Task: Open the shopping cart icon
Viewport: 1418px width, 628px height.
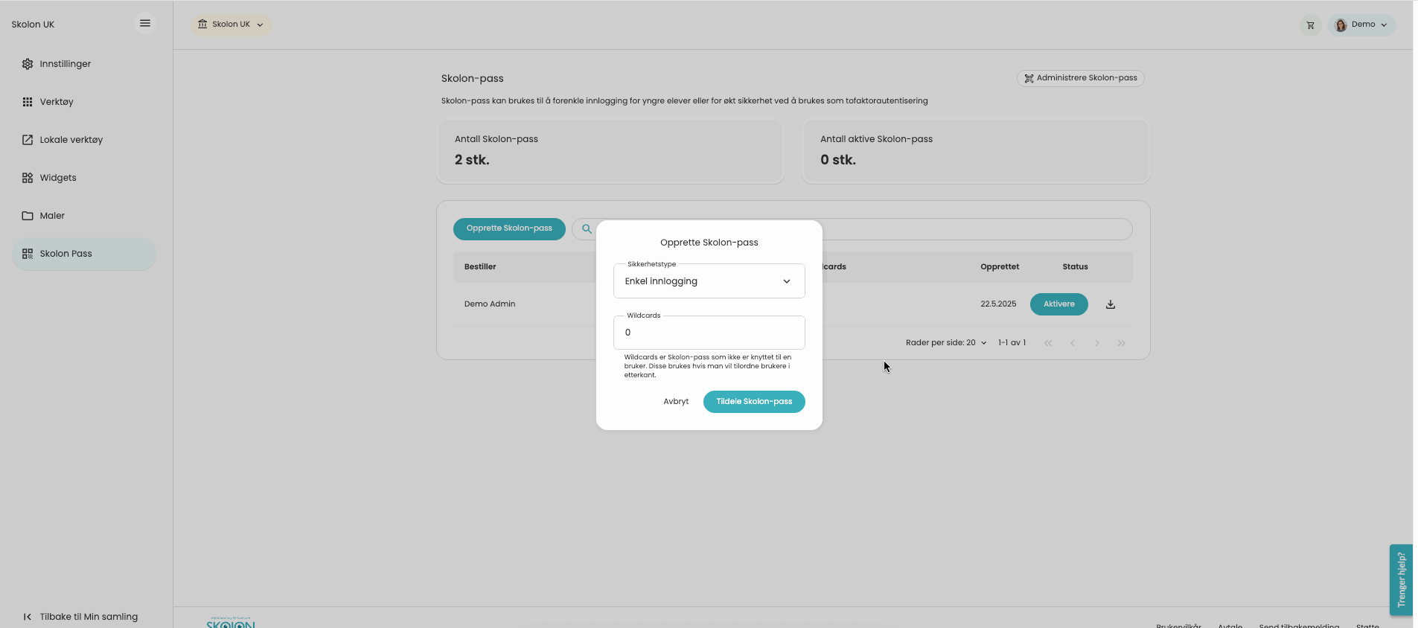Action: click(1310, 25)
